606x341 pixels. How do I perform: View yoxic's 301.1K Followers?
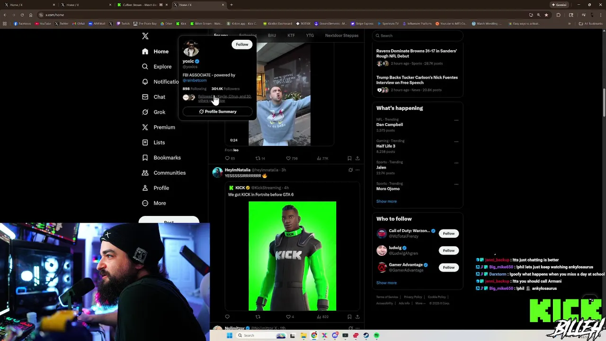coord(225,89)
